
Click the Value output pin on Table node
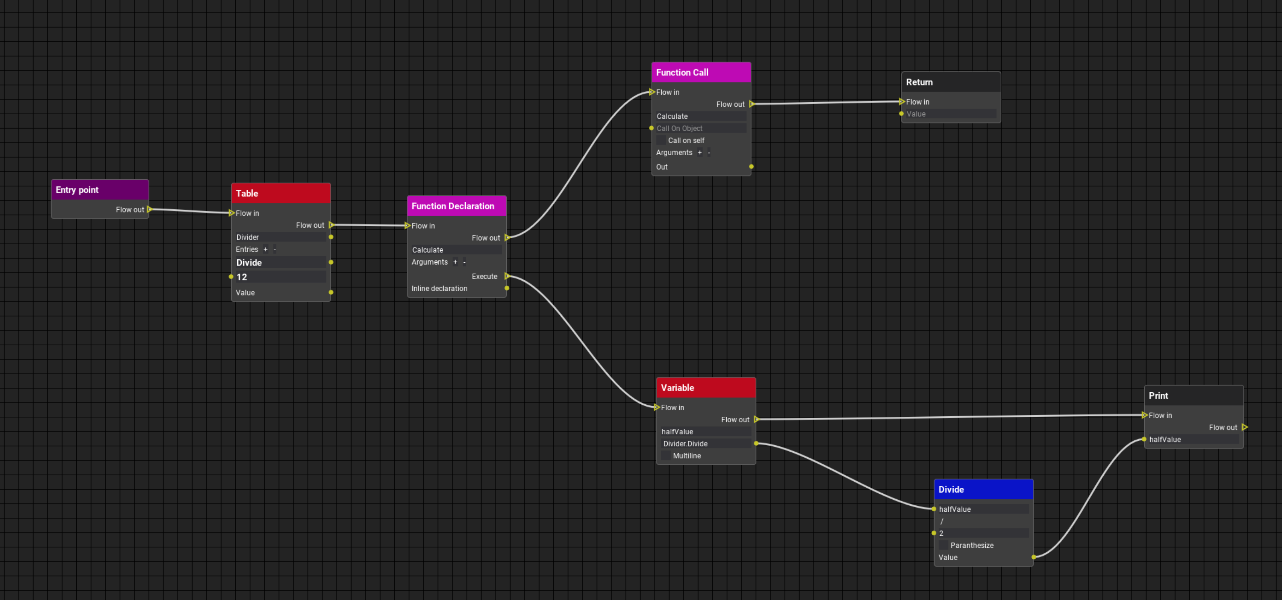[331, 292]
